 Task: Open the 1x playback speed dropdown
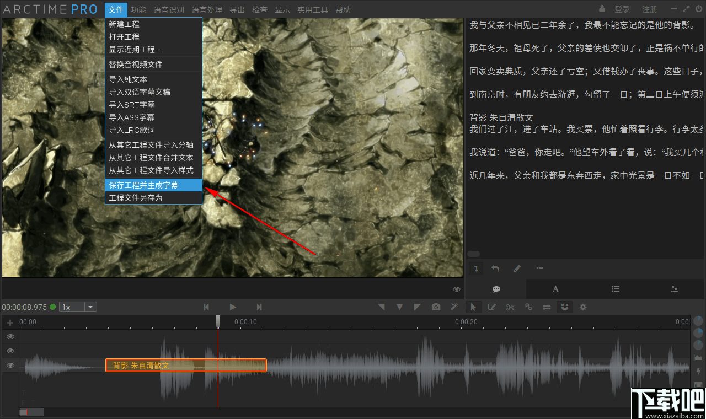pos(89,307)
